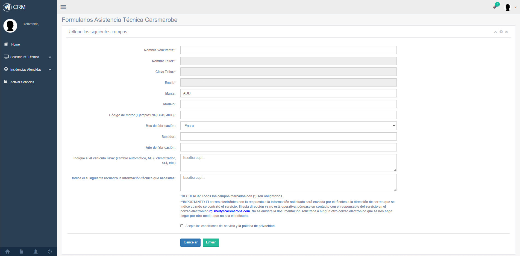Open the user avatar menu at top right
The height and width of the screenshot is (256, 520).
(x=510, y=7)
